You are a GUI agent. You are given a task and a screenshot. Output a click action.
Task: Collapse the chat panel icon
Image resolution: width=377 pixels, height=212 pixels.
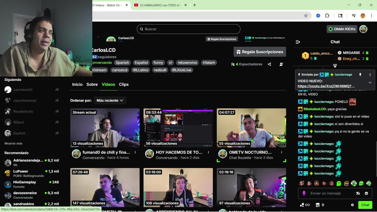point(298,42)
